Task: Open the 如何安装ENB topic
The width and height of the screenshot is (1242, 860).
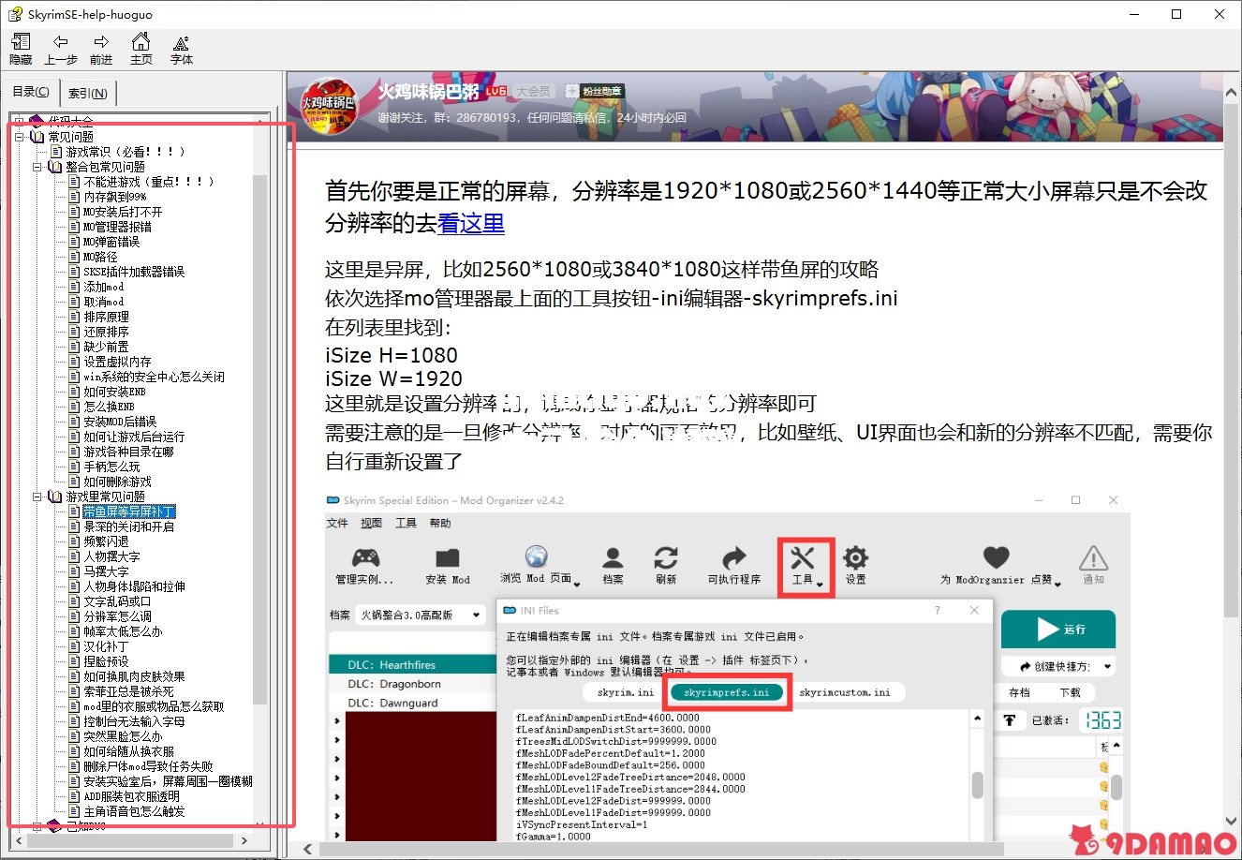Action: pos(114,392)
